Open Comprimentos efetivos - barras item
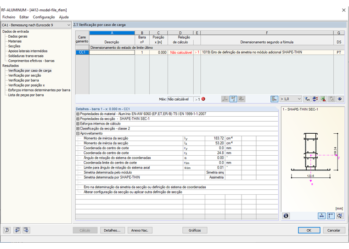This screenshot has width=349, height=249. click(x=31, y=61)
